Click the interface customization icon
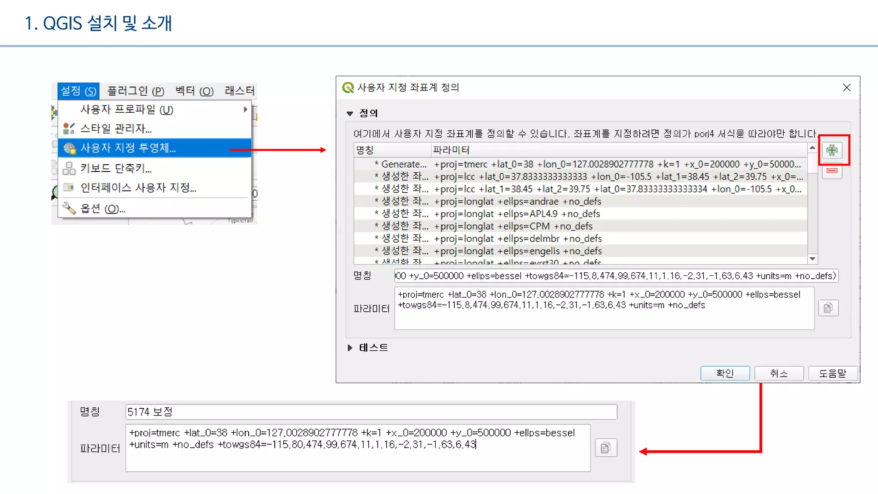This screenshot has width=878, height=494. (69, 187)
